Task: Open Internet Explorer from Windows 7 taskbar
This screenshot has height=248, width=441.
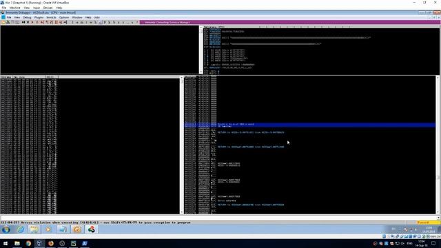Action: (x=20, y=229)
